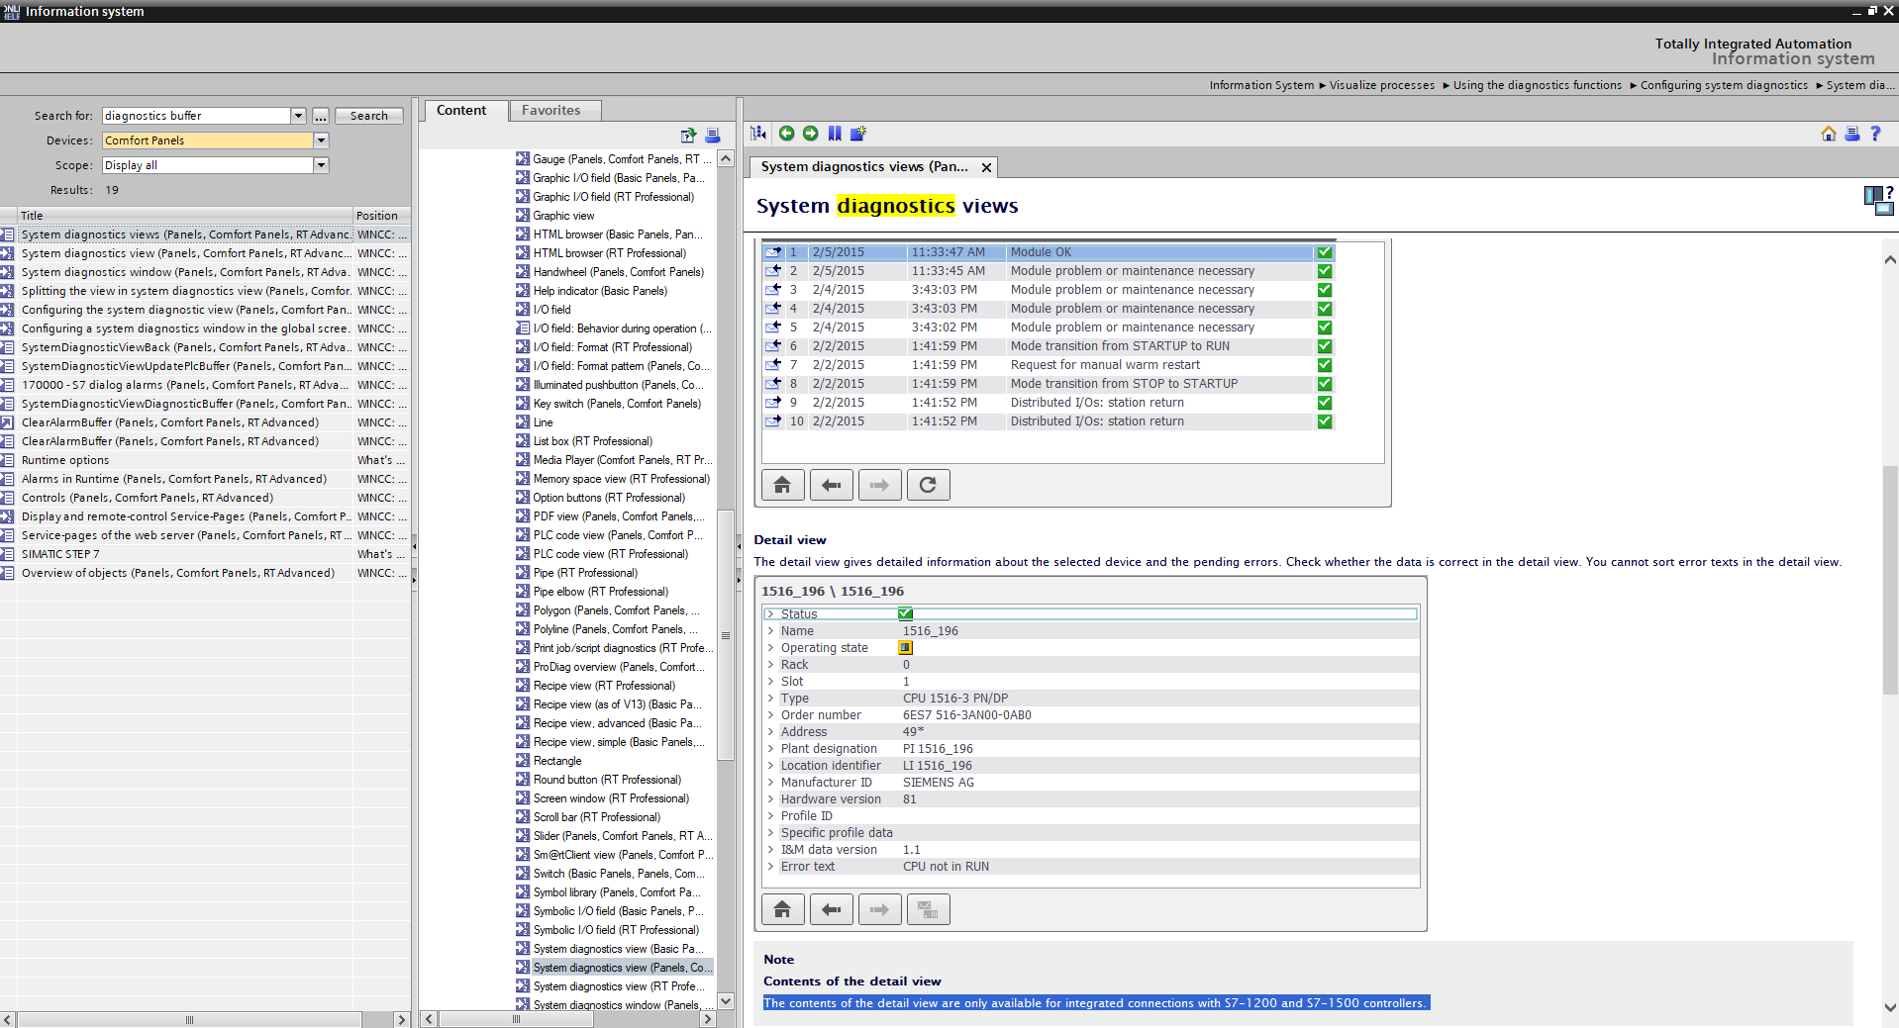Click the synchronize table of contents icon

(x=758, y=134)
